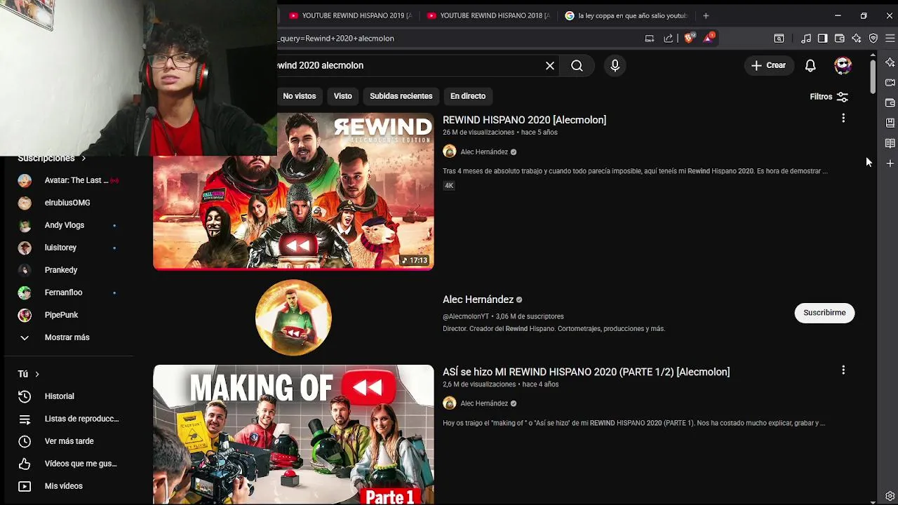
Task: Open the 'Avatar: The Last ...' subscription
Action: (x=68, y=180)
